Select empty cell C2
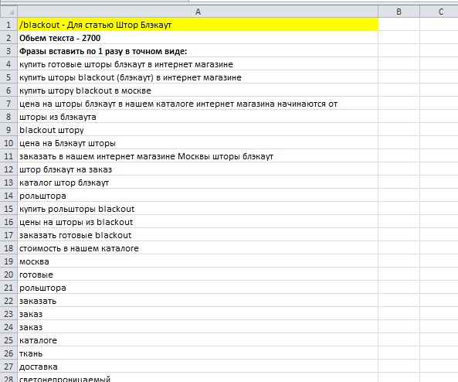 click(x=439, y=38)
